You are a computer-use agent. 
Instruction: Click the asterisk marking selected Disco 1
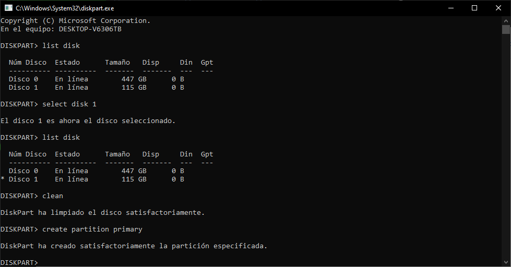3,179
